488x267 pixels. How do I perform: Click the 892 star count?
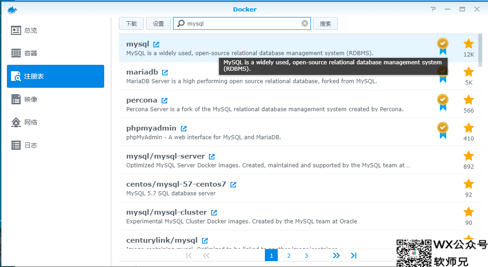tap(469, 167)
